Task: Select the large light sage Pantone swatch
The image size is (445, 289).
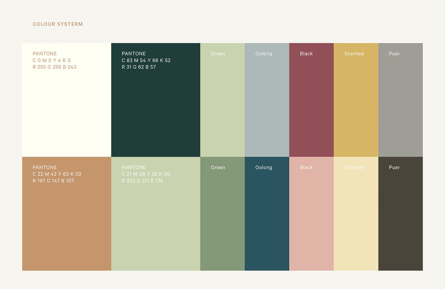Action: [156, 226]
